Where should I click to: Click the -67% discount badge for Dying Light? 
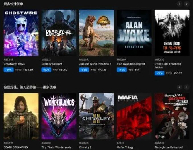coord(159,73)
